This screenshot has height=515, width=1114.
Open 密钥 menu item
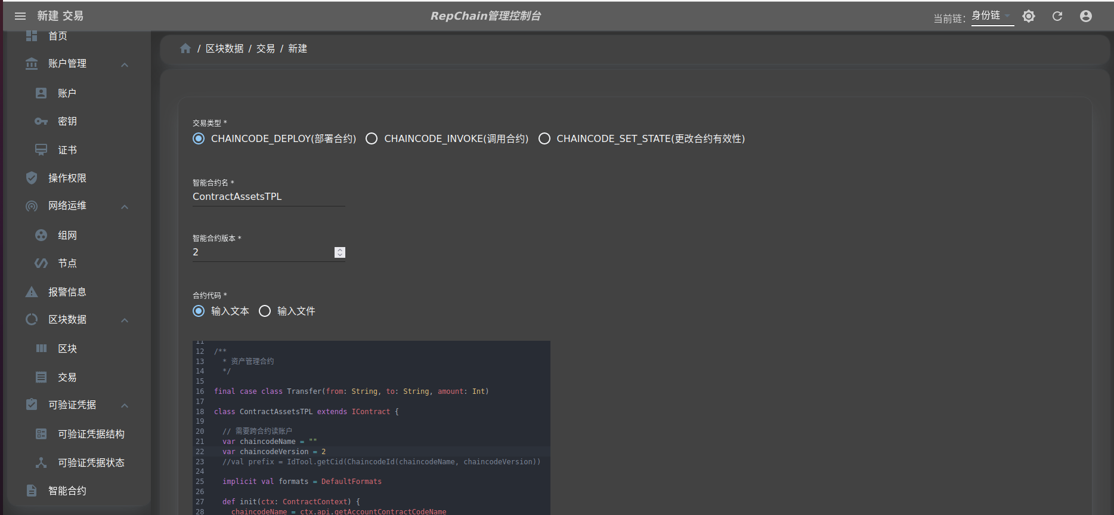pyautogui.click(x=67, y=121)
